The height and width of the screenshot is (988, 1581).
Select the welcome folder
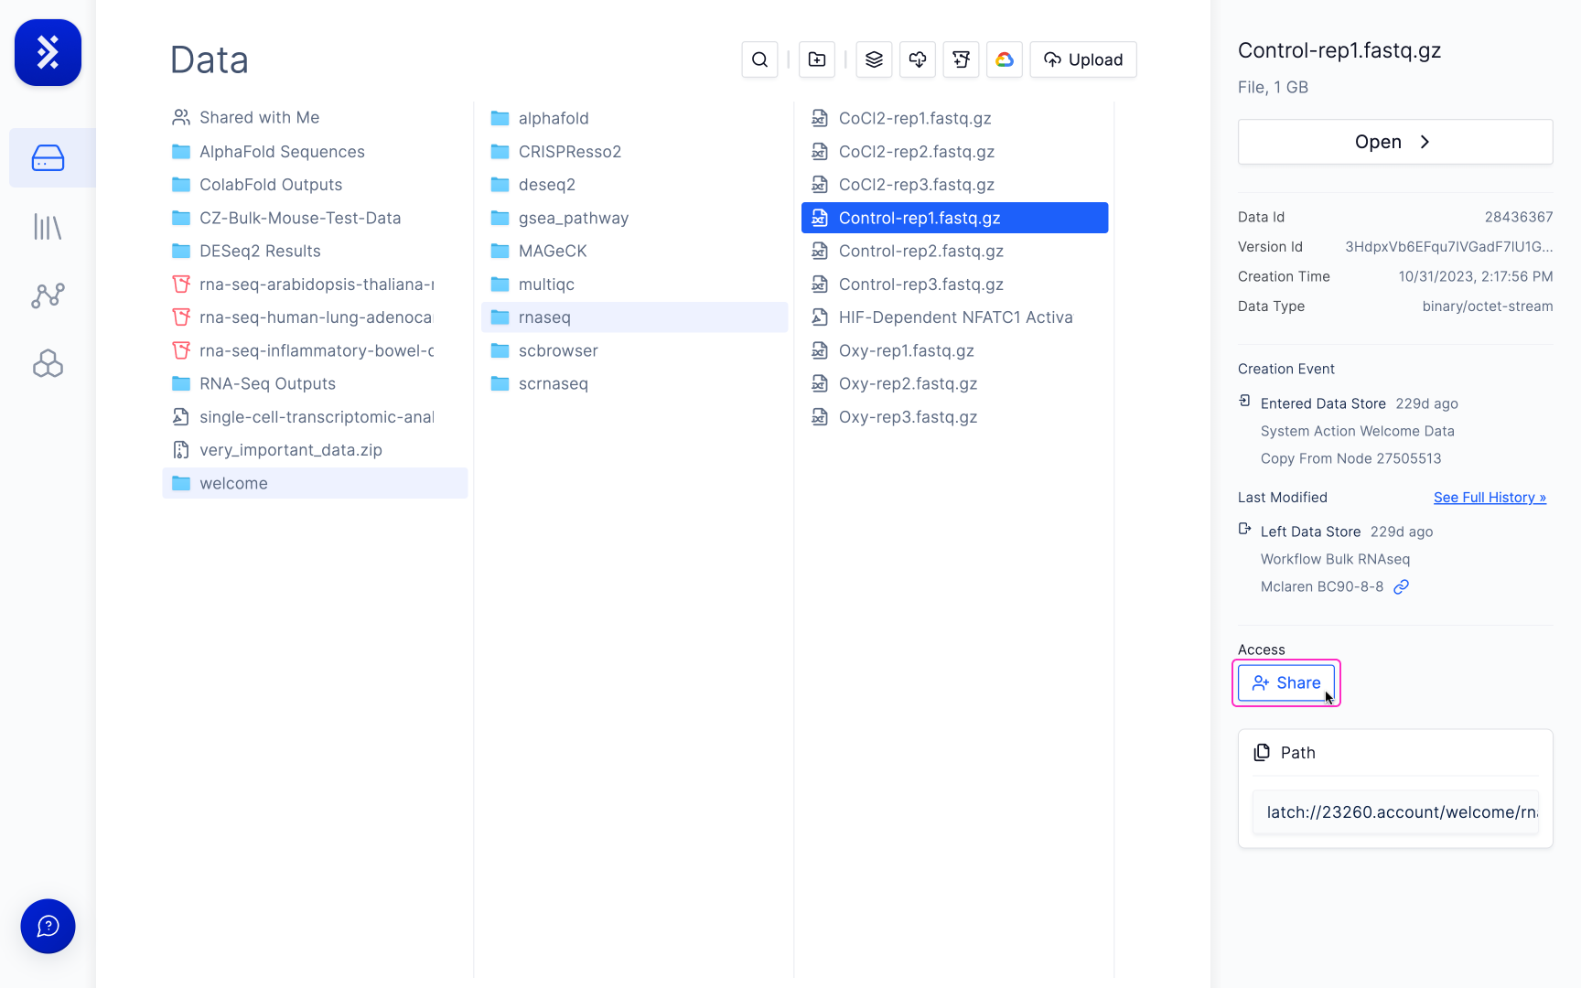tap(315, 483)
